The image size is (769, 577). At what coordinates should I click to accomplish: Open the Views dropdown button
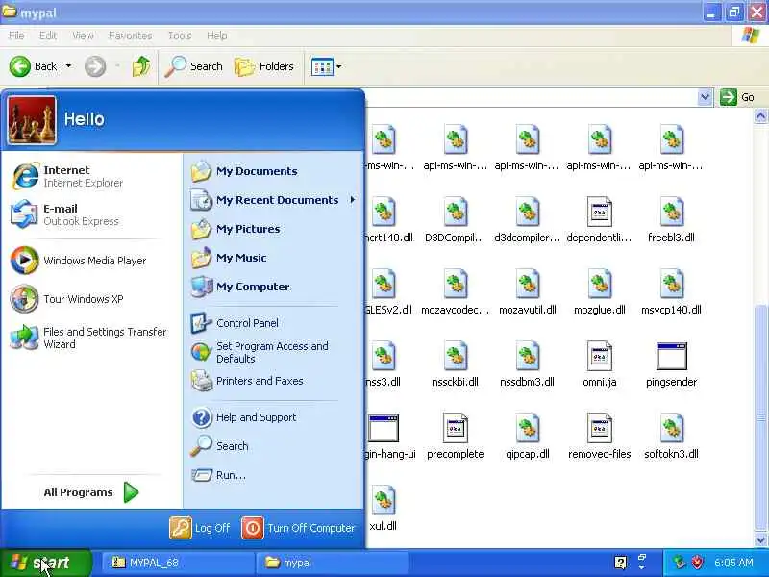coord(326,66)
